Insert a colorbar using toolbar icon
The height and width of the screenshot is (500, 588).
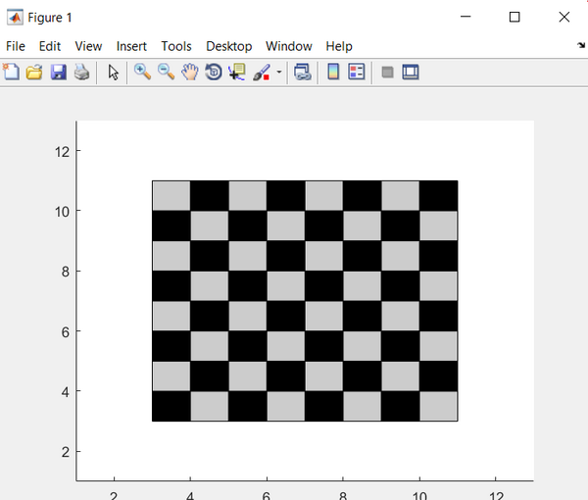tap(333, 72)
